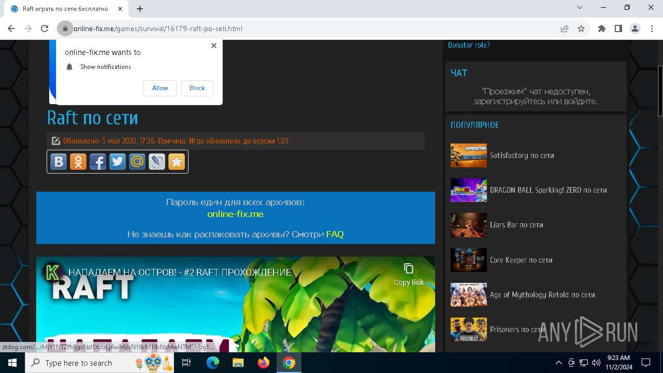Share page via LiveJournal icon
663x373 pixels.
157,162
